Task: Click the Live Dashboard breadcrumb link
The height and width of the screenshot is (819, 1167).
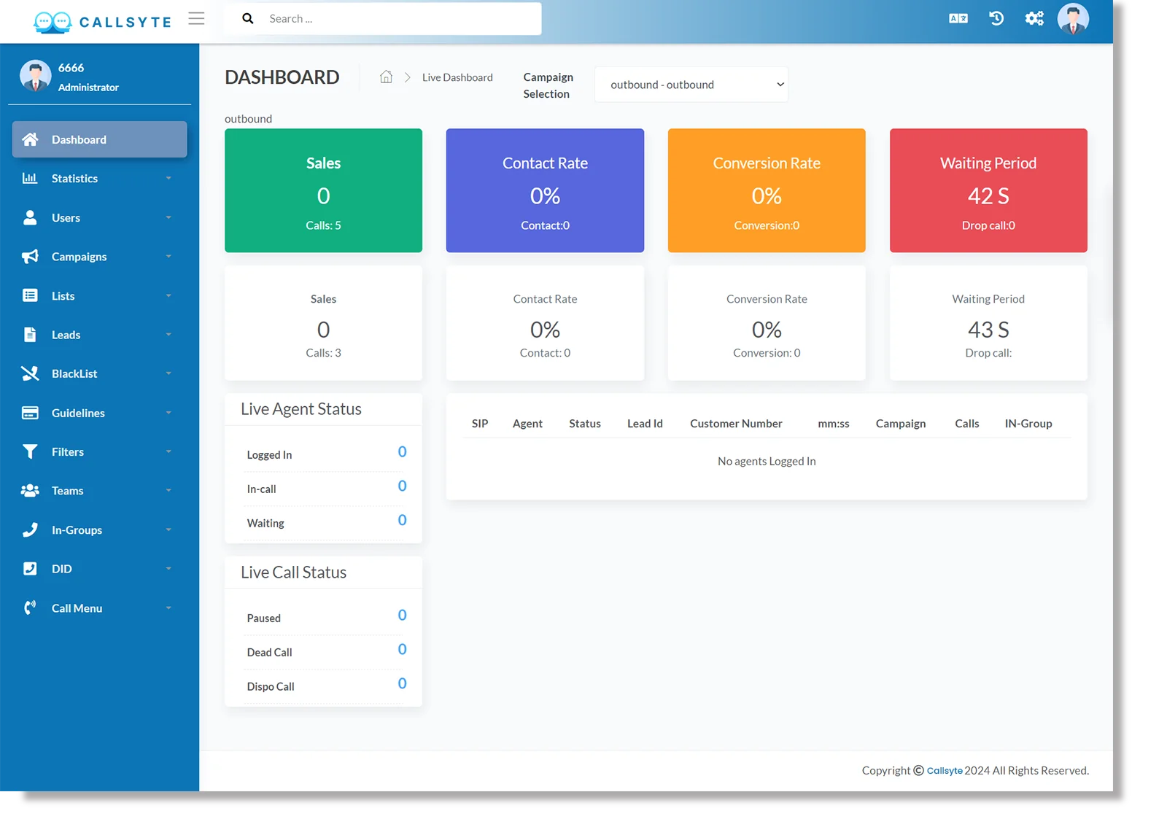Action: point(457,77)
